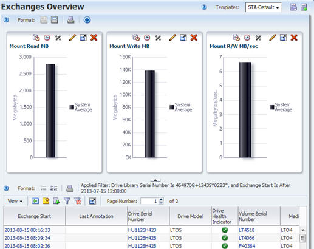This screenshot has width=314, height=249.
Task: Edit the Mount R/W MB/sec graph with pencil
Action: (x=273, y=38)
